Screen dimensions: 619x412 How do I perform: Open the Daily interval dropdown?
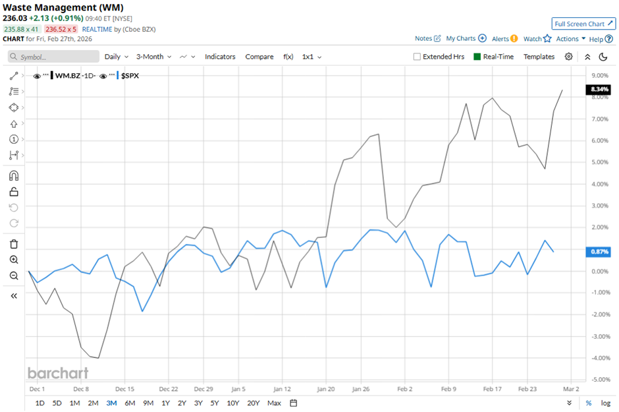tap(117, 57)
